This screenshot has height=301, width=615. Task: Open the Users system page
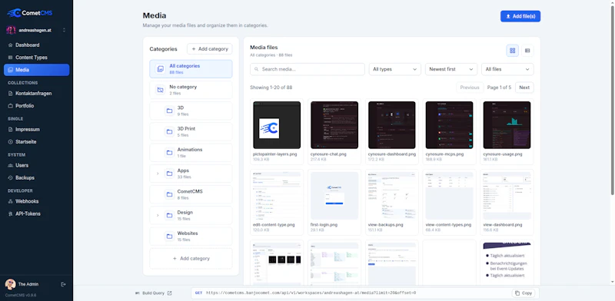[36, 165]
